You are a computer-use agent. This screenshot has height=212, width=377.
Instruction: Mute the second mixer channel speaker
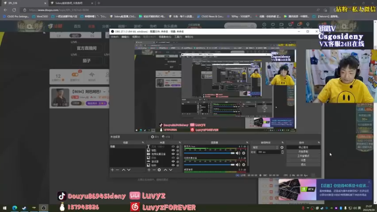pyautogui.click(x=238, y=164)
